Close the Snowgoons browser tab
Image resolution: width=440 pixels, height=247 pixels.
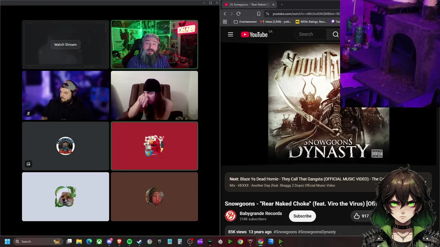click(273, 4)
